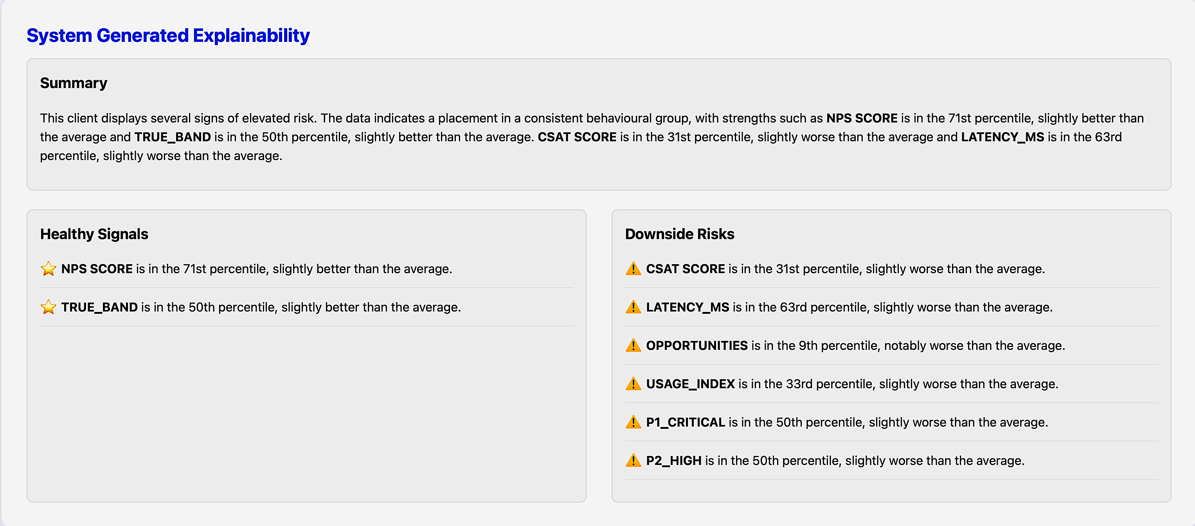Click the warning icon next to OPPORTUNITIES
Screen dimensions: 1195x526
[633, 346]
